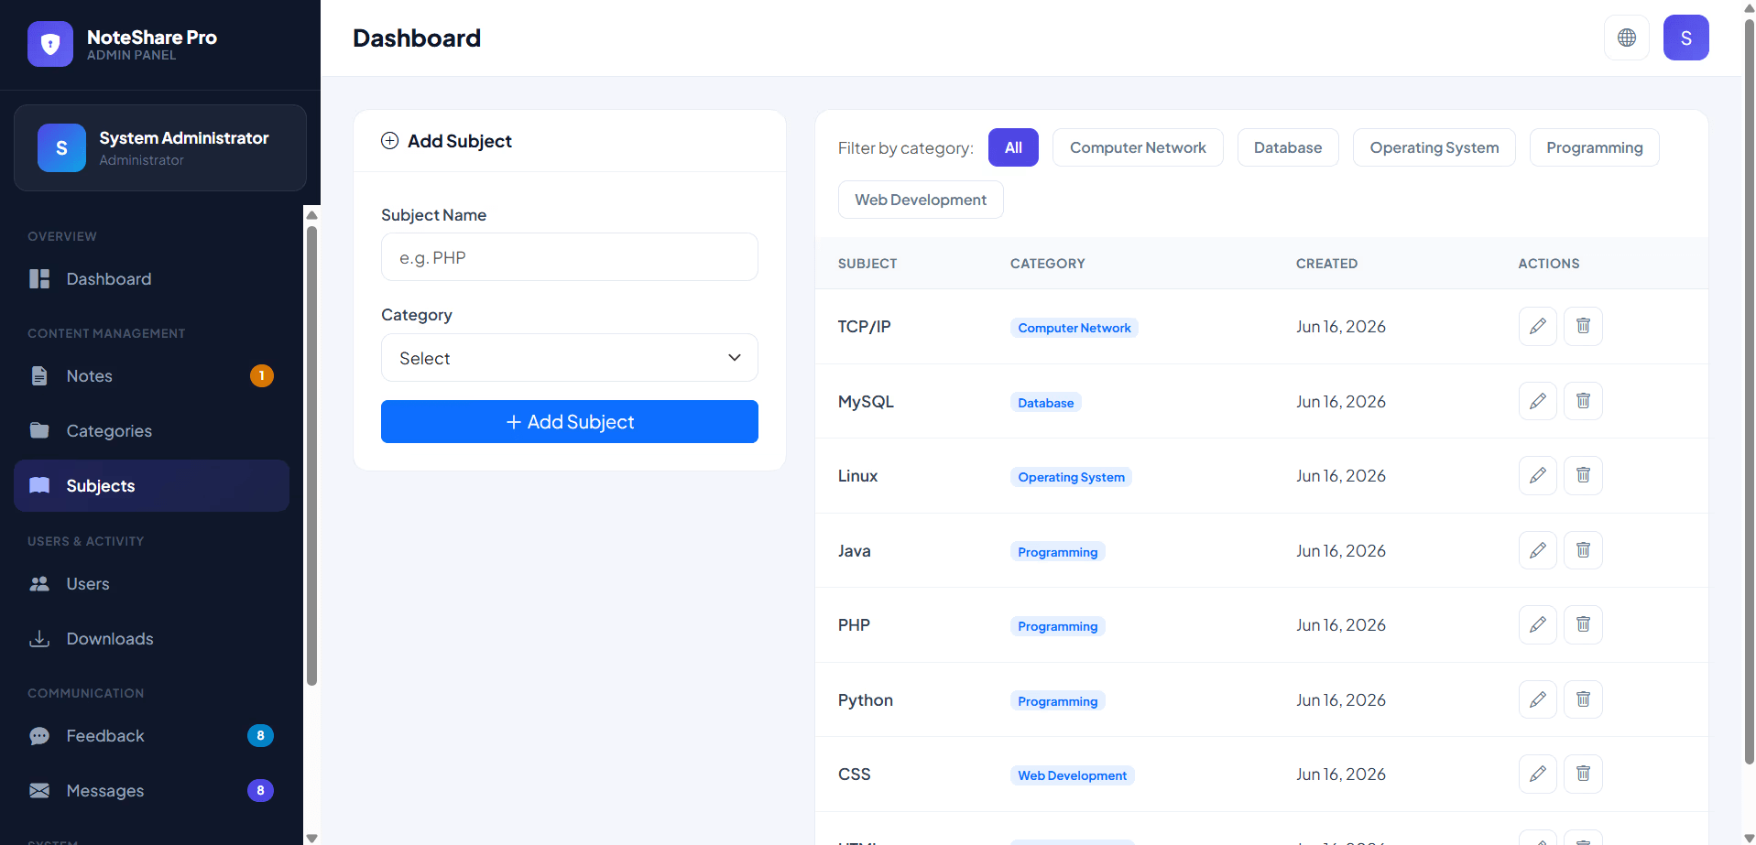Viewport: 1756px width, 845px height.
Task: Select Subjects in the sidebar
Action: [151, 486]
